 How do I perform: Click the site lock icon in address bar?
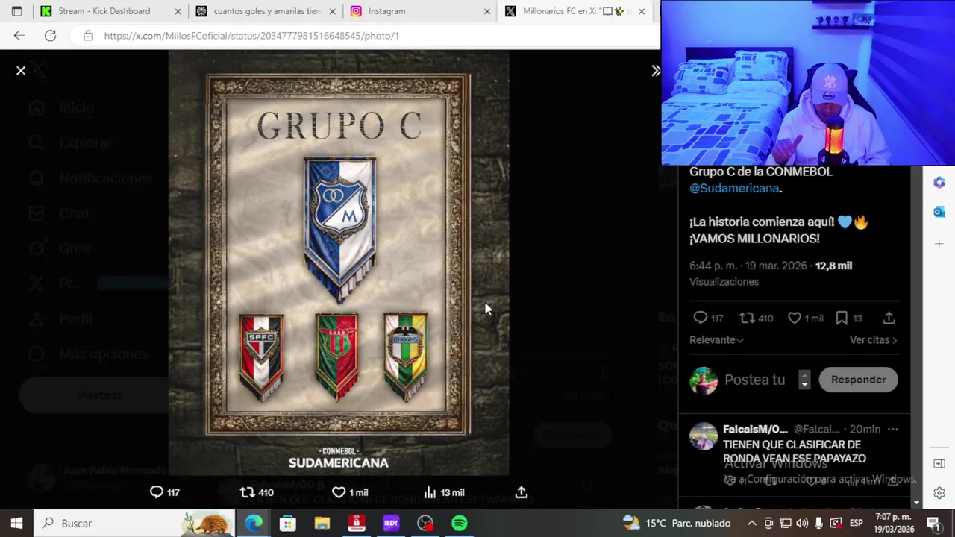click(x=88, y=36)
